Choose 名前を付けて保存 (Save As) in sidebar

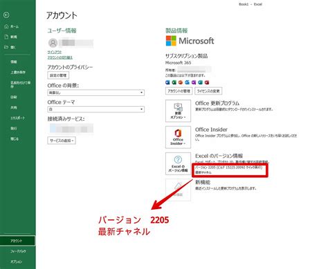(x=20, y=84)
